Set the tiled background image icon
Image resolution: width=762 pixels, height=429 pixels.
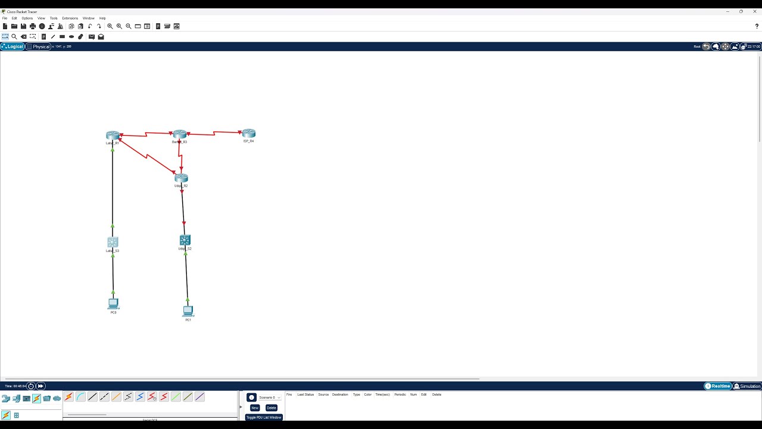[x=735, y=46]
